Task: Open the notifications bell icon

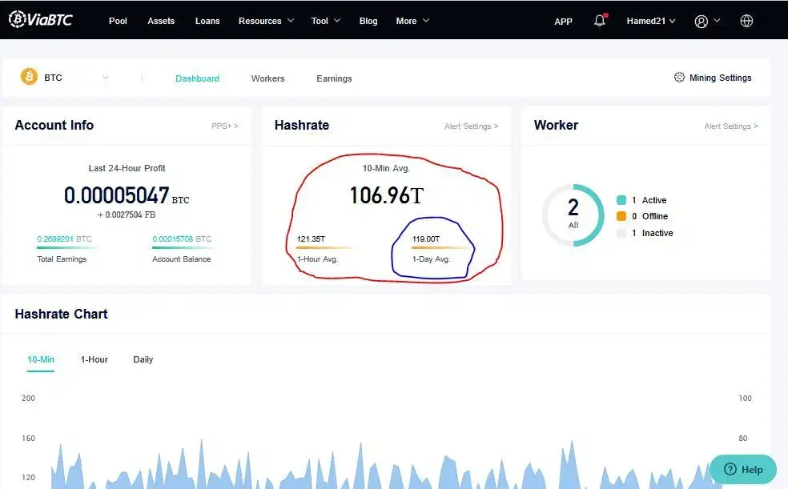Action: (600, 21)
